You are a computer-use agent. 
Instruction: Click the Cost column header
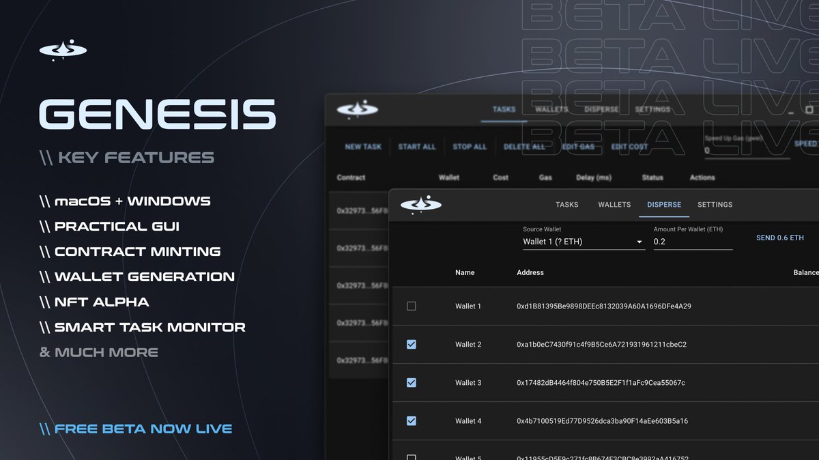[501, 177]
